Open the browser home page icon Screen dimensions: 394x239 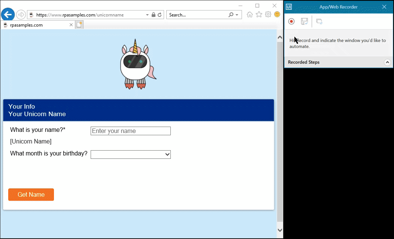pos(250,14)
